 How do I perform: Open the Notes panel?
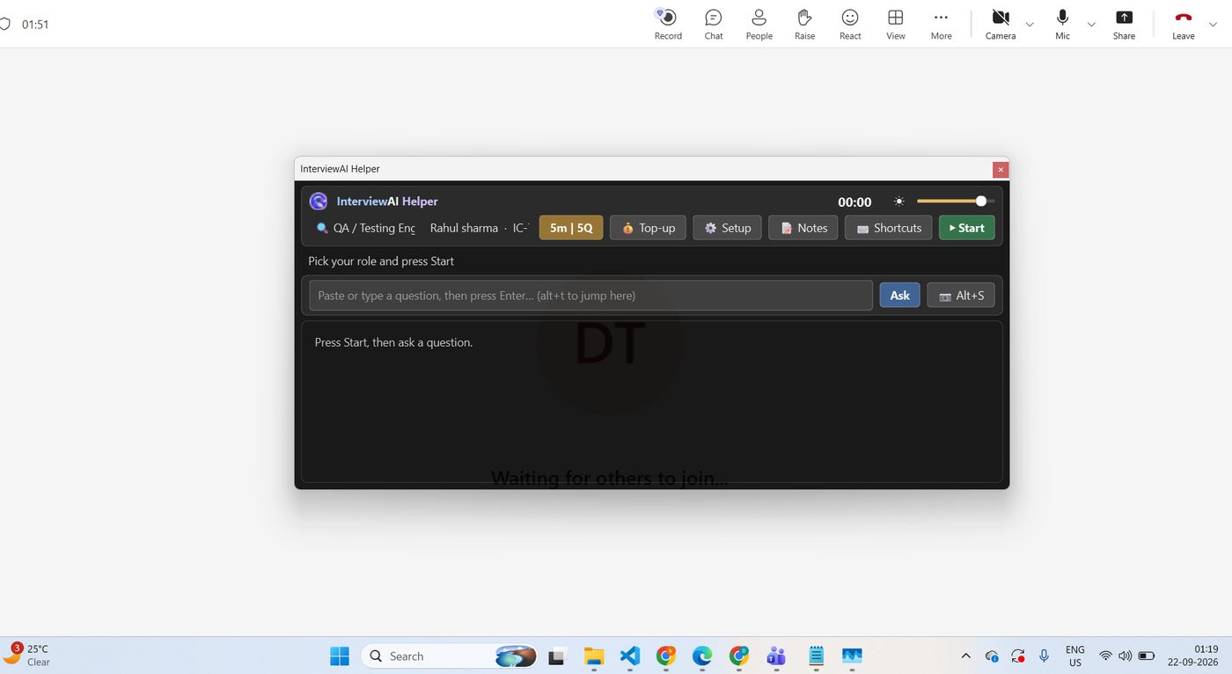(803, 228)
